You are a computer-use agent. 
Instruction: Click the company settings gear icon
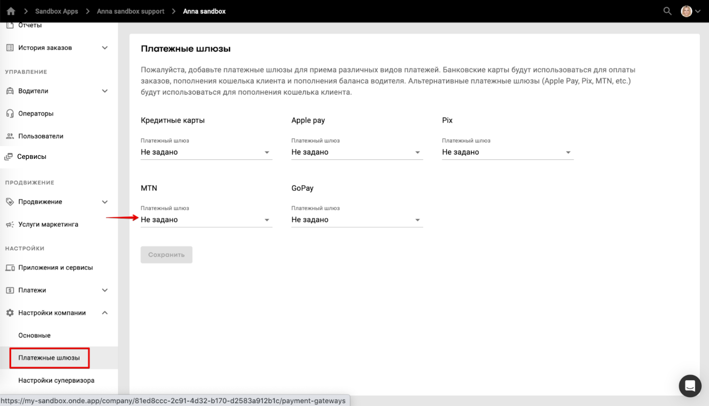click(x=10, y=313)
